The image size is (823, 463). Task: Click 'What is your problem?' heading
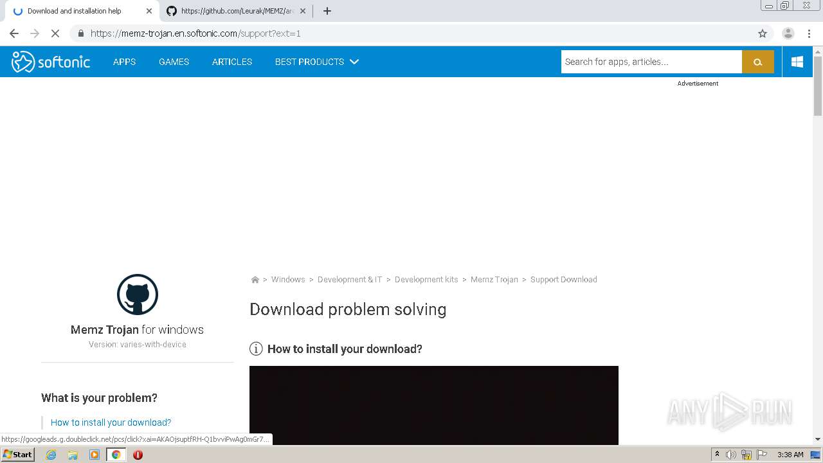[100, 398]
